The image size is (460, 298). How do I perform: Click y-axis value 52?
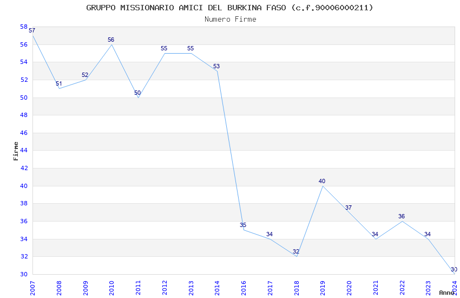tap(24, 80)
